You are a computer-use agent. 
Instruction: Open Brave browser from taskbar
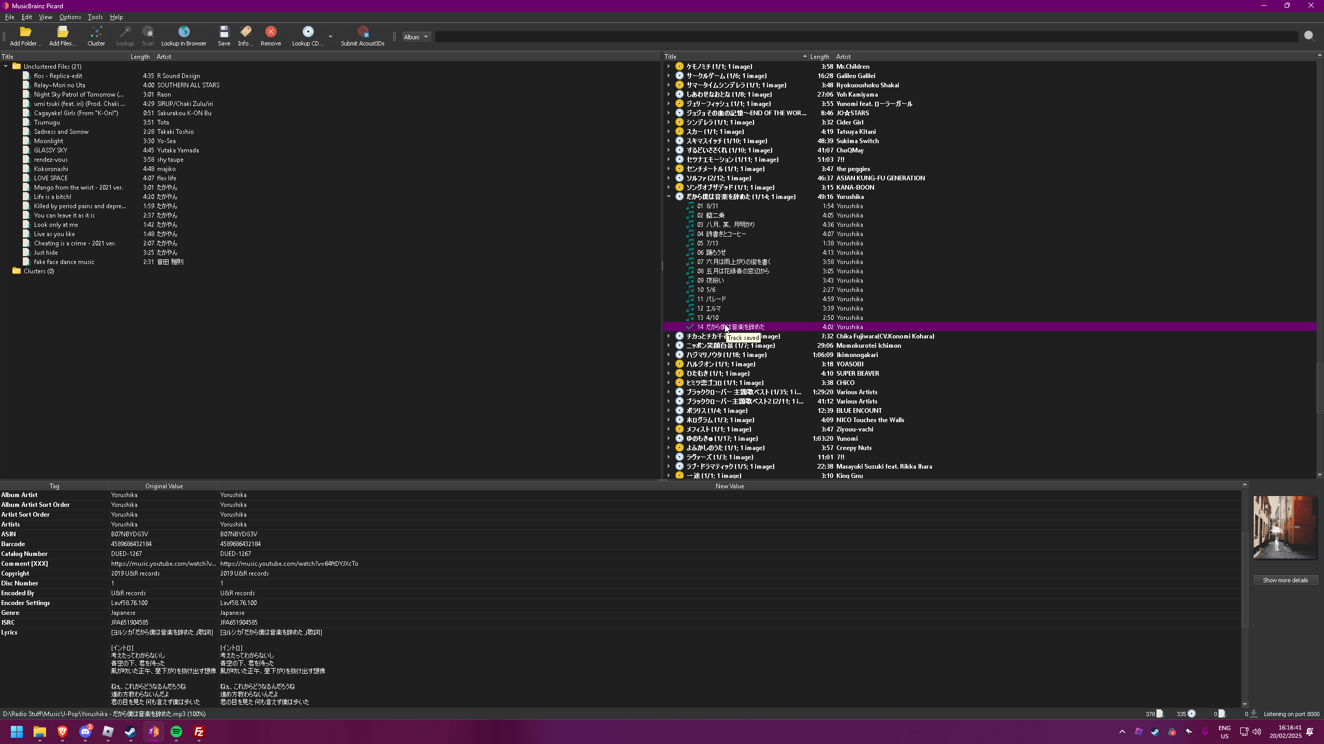pos(63,732)
